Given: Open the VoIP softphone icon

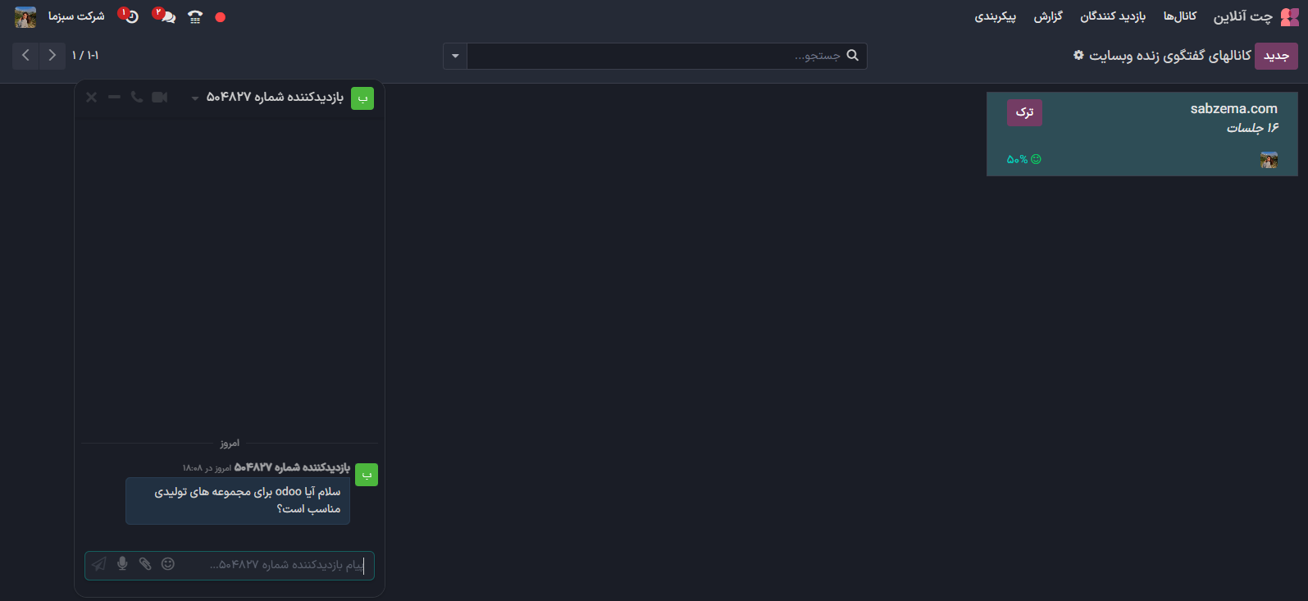Looking at the screenshot, I should (195, 17).
